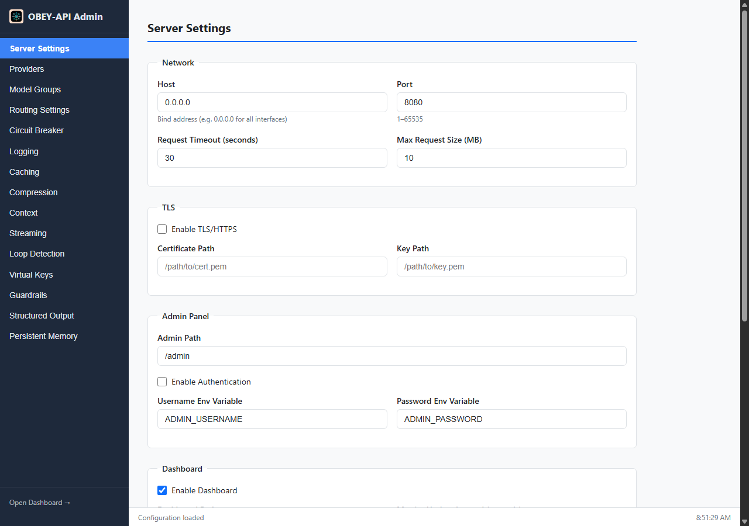Select Routing Settings in sidebar
Image resolution: width=749 pixels, height=526 pixels.
[64, 110]
